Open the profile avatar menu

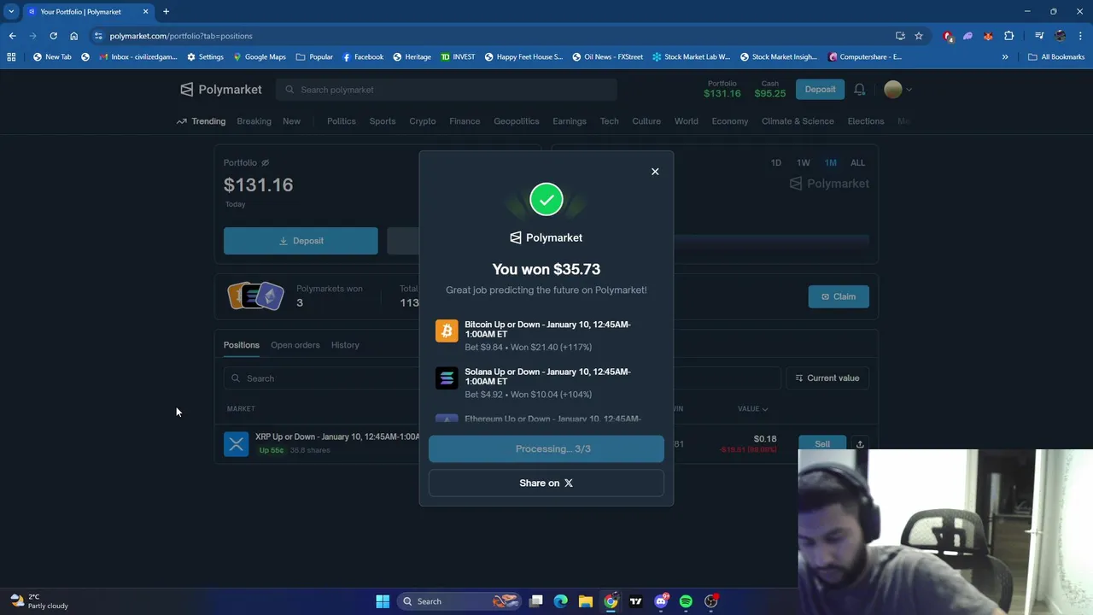pos(897,90)
